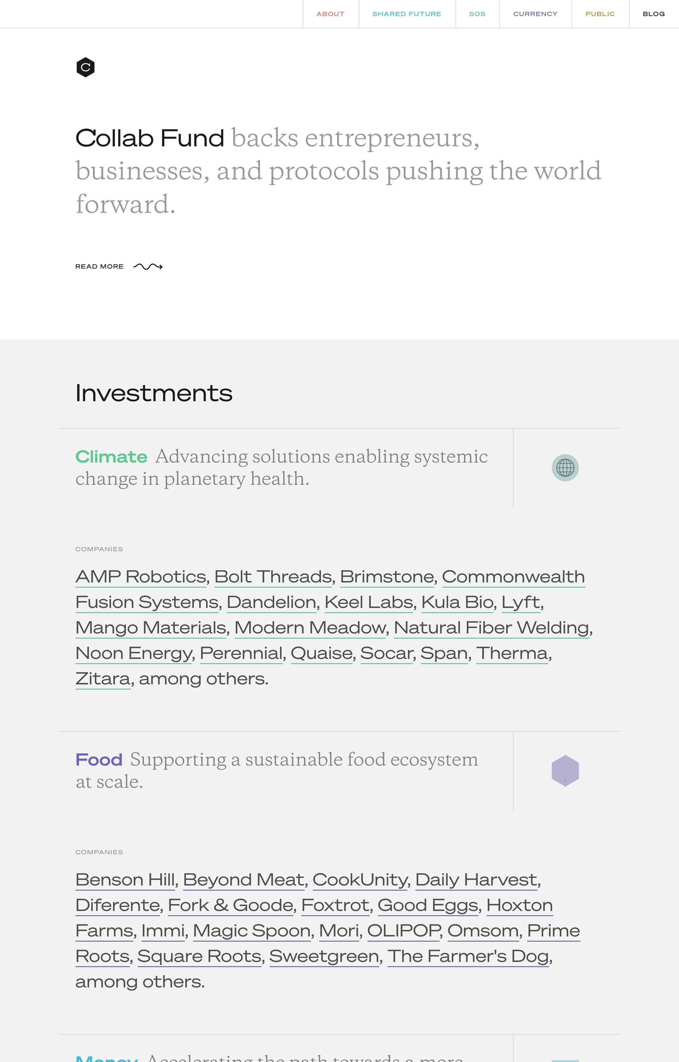Open the Zitara company link
This screenshot has height=1062, width=679.
click(x=103, y=679)
